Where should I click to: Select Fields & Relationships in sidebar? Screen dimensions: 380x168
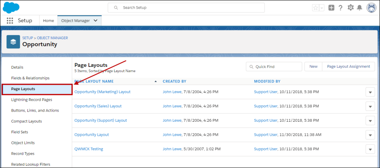pyautogui.click(x=30, y=78)
